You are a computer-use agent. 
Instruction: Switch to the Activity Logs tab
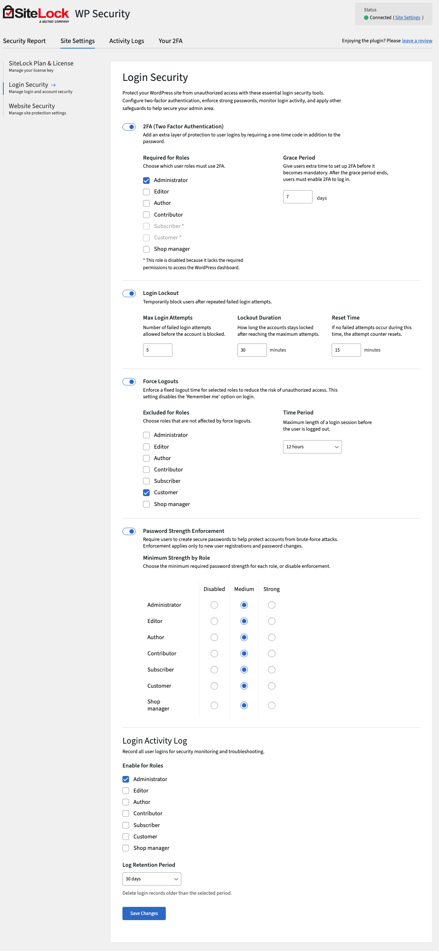tap(126, 41)
